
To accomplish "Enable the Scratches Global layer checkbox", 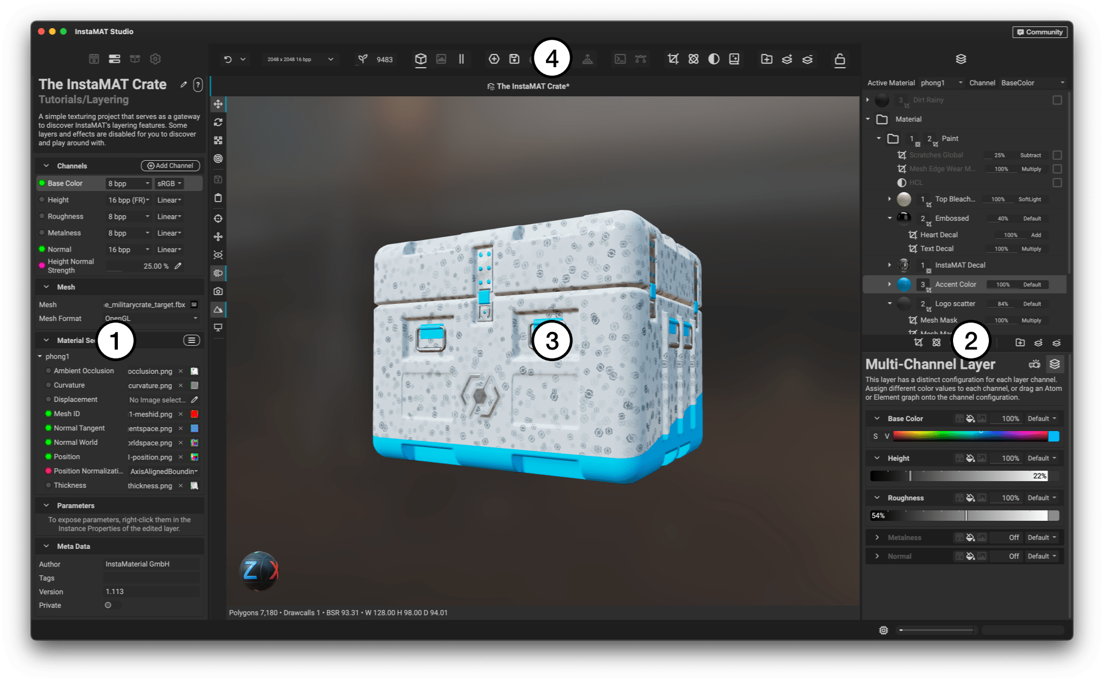I will [1057, 155].
